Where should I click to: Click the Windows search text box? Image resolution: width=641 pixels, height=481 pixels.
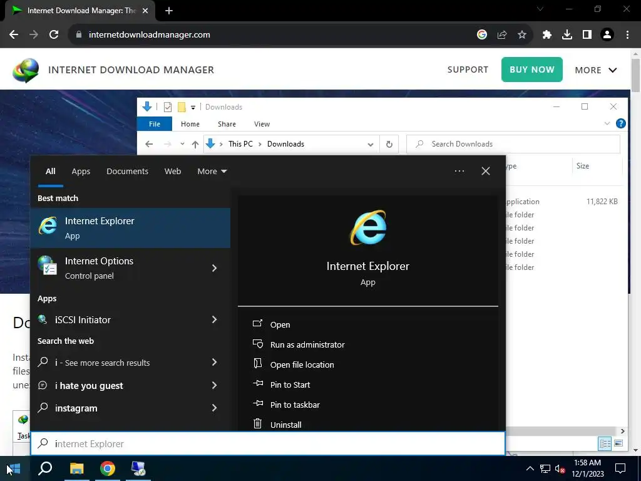(268, 443)
